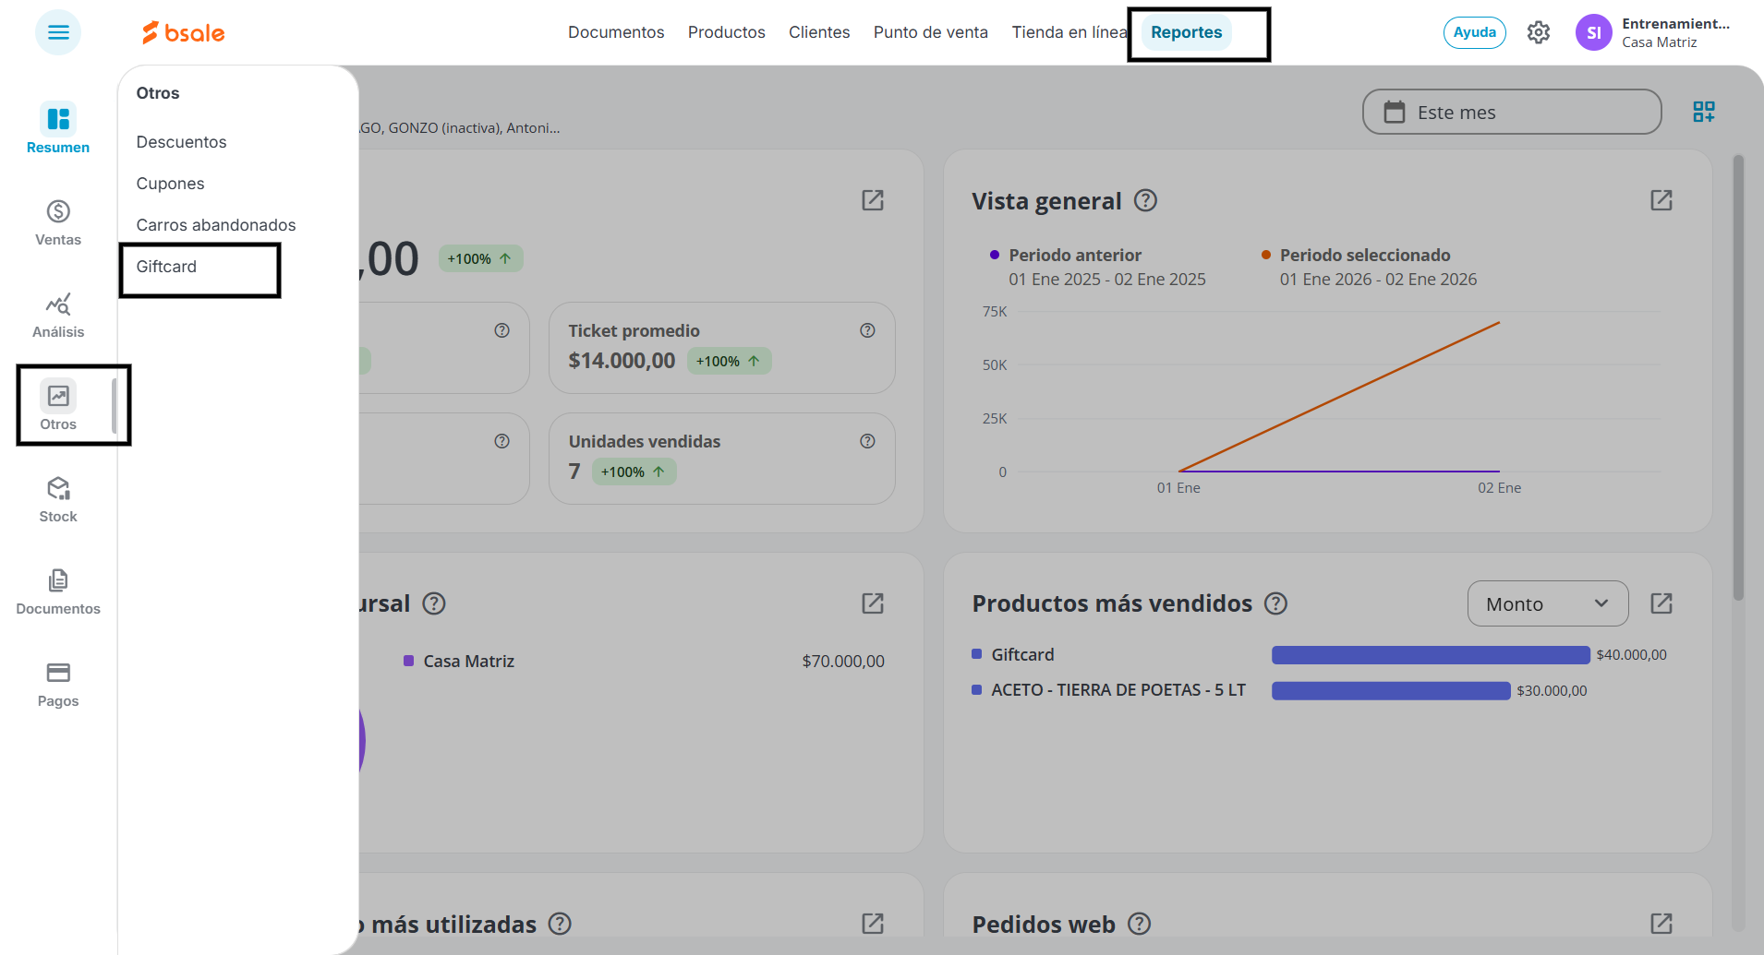Click the Casa Matriz legend entry
Image resolution: width=1764 pixels, height=955 pixels.
pos(459,661)
